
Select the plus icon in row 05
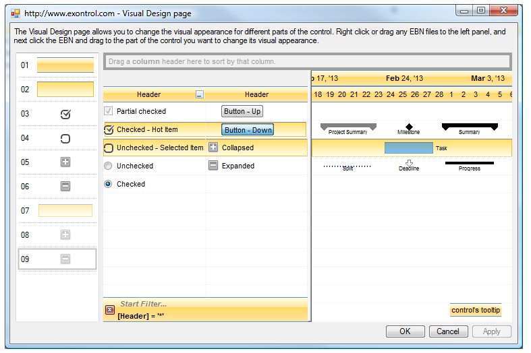(65, 162)
